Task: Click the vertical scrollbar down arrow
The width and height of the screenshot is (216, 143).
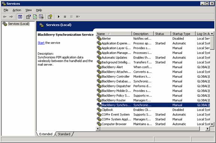Action: 212,124
